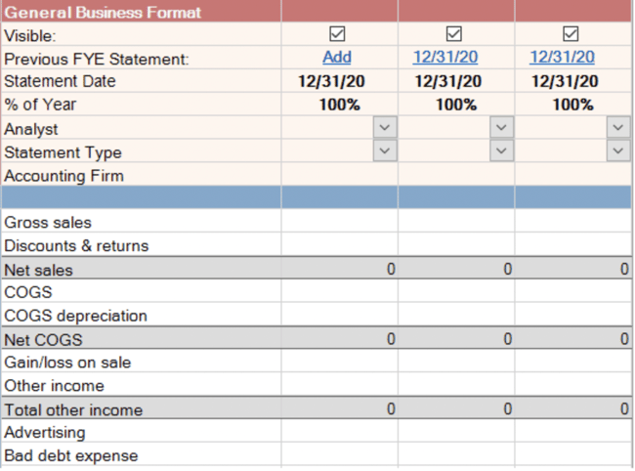The width and height of the screenshot is (635, 471).
Task: Select the Discounts & returns row label
Action: coord(76,246)
